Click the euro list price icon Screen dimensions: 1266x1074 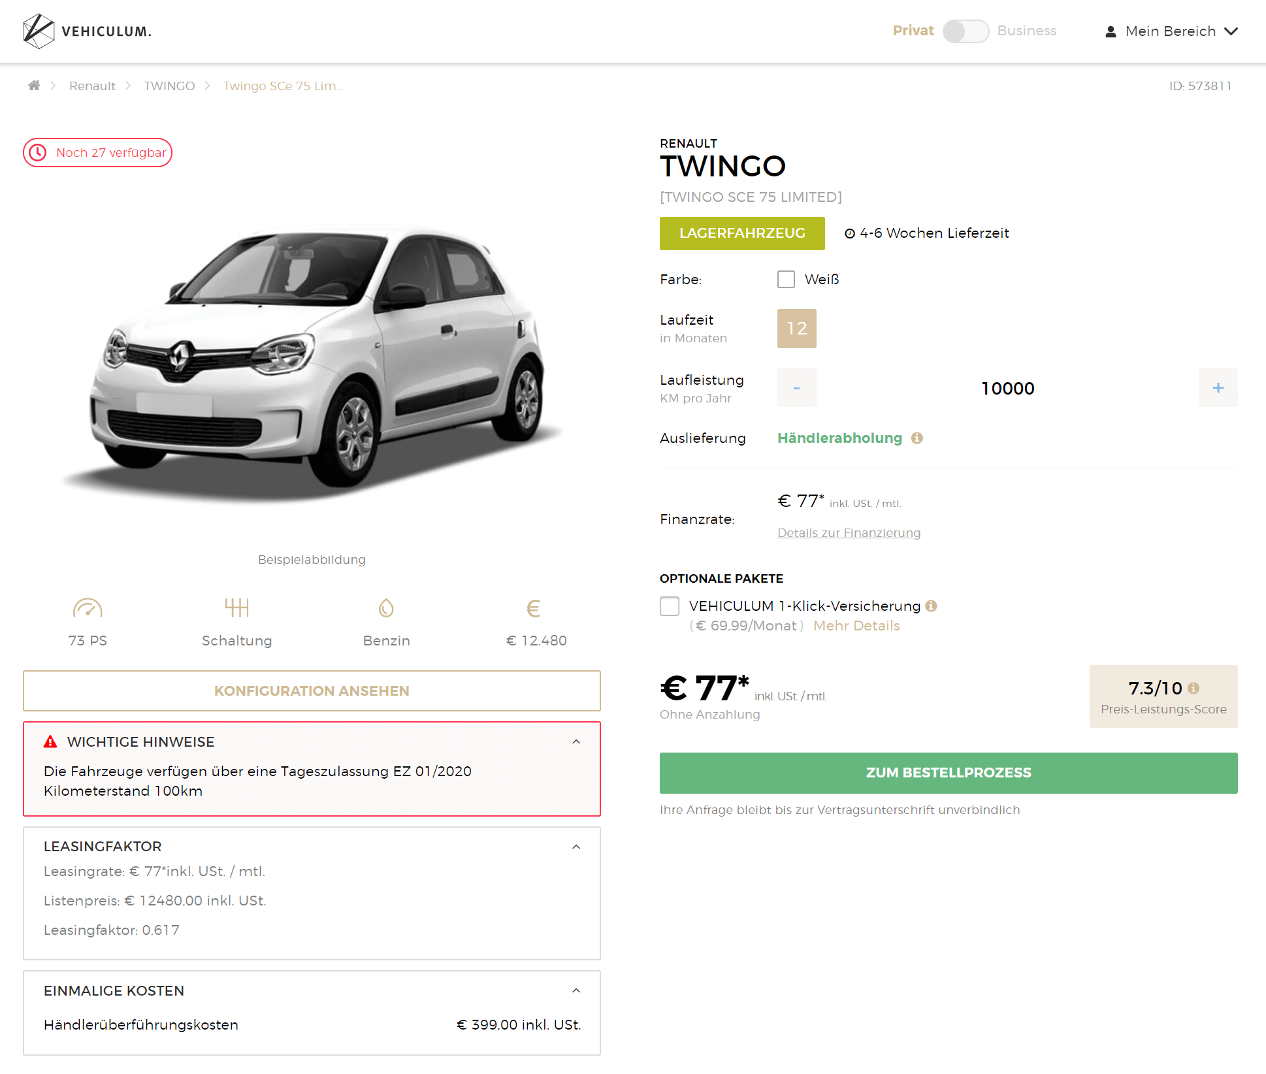click(534, 608)
